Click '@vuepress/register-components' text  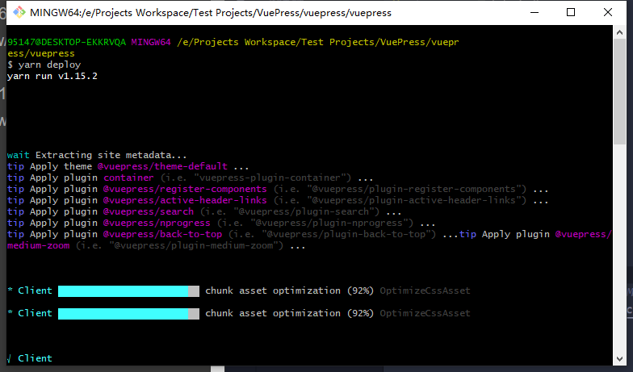point(185,189)
